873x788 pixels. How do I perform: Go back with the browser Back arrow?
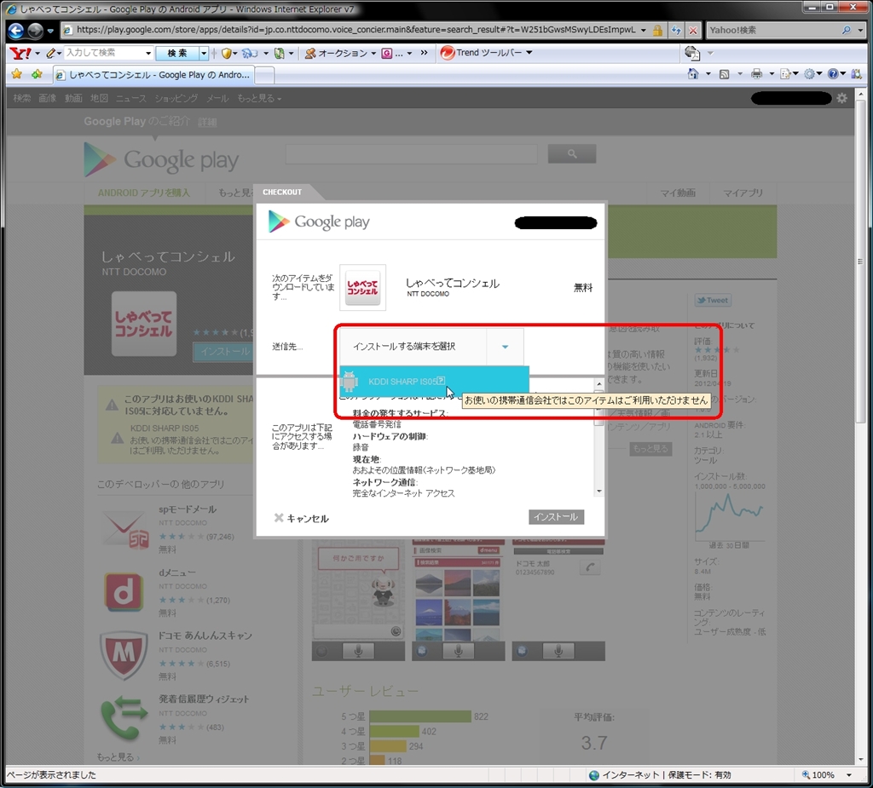pyautogui.click(x=16, y=30)
